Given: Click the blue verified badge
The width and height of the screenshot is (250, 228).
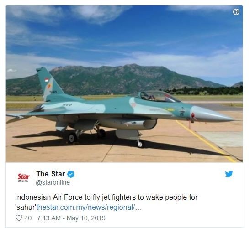Looking at the screenshot, I should click(71, 174).
